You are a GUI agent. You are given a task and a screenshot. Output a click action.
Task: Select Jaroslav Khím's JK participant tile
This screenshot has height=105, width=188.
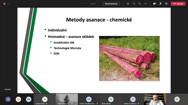[x=45, y=99]
